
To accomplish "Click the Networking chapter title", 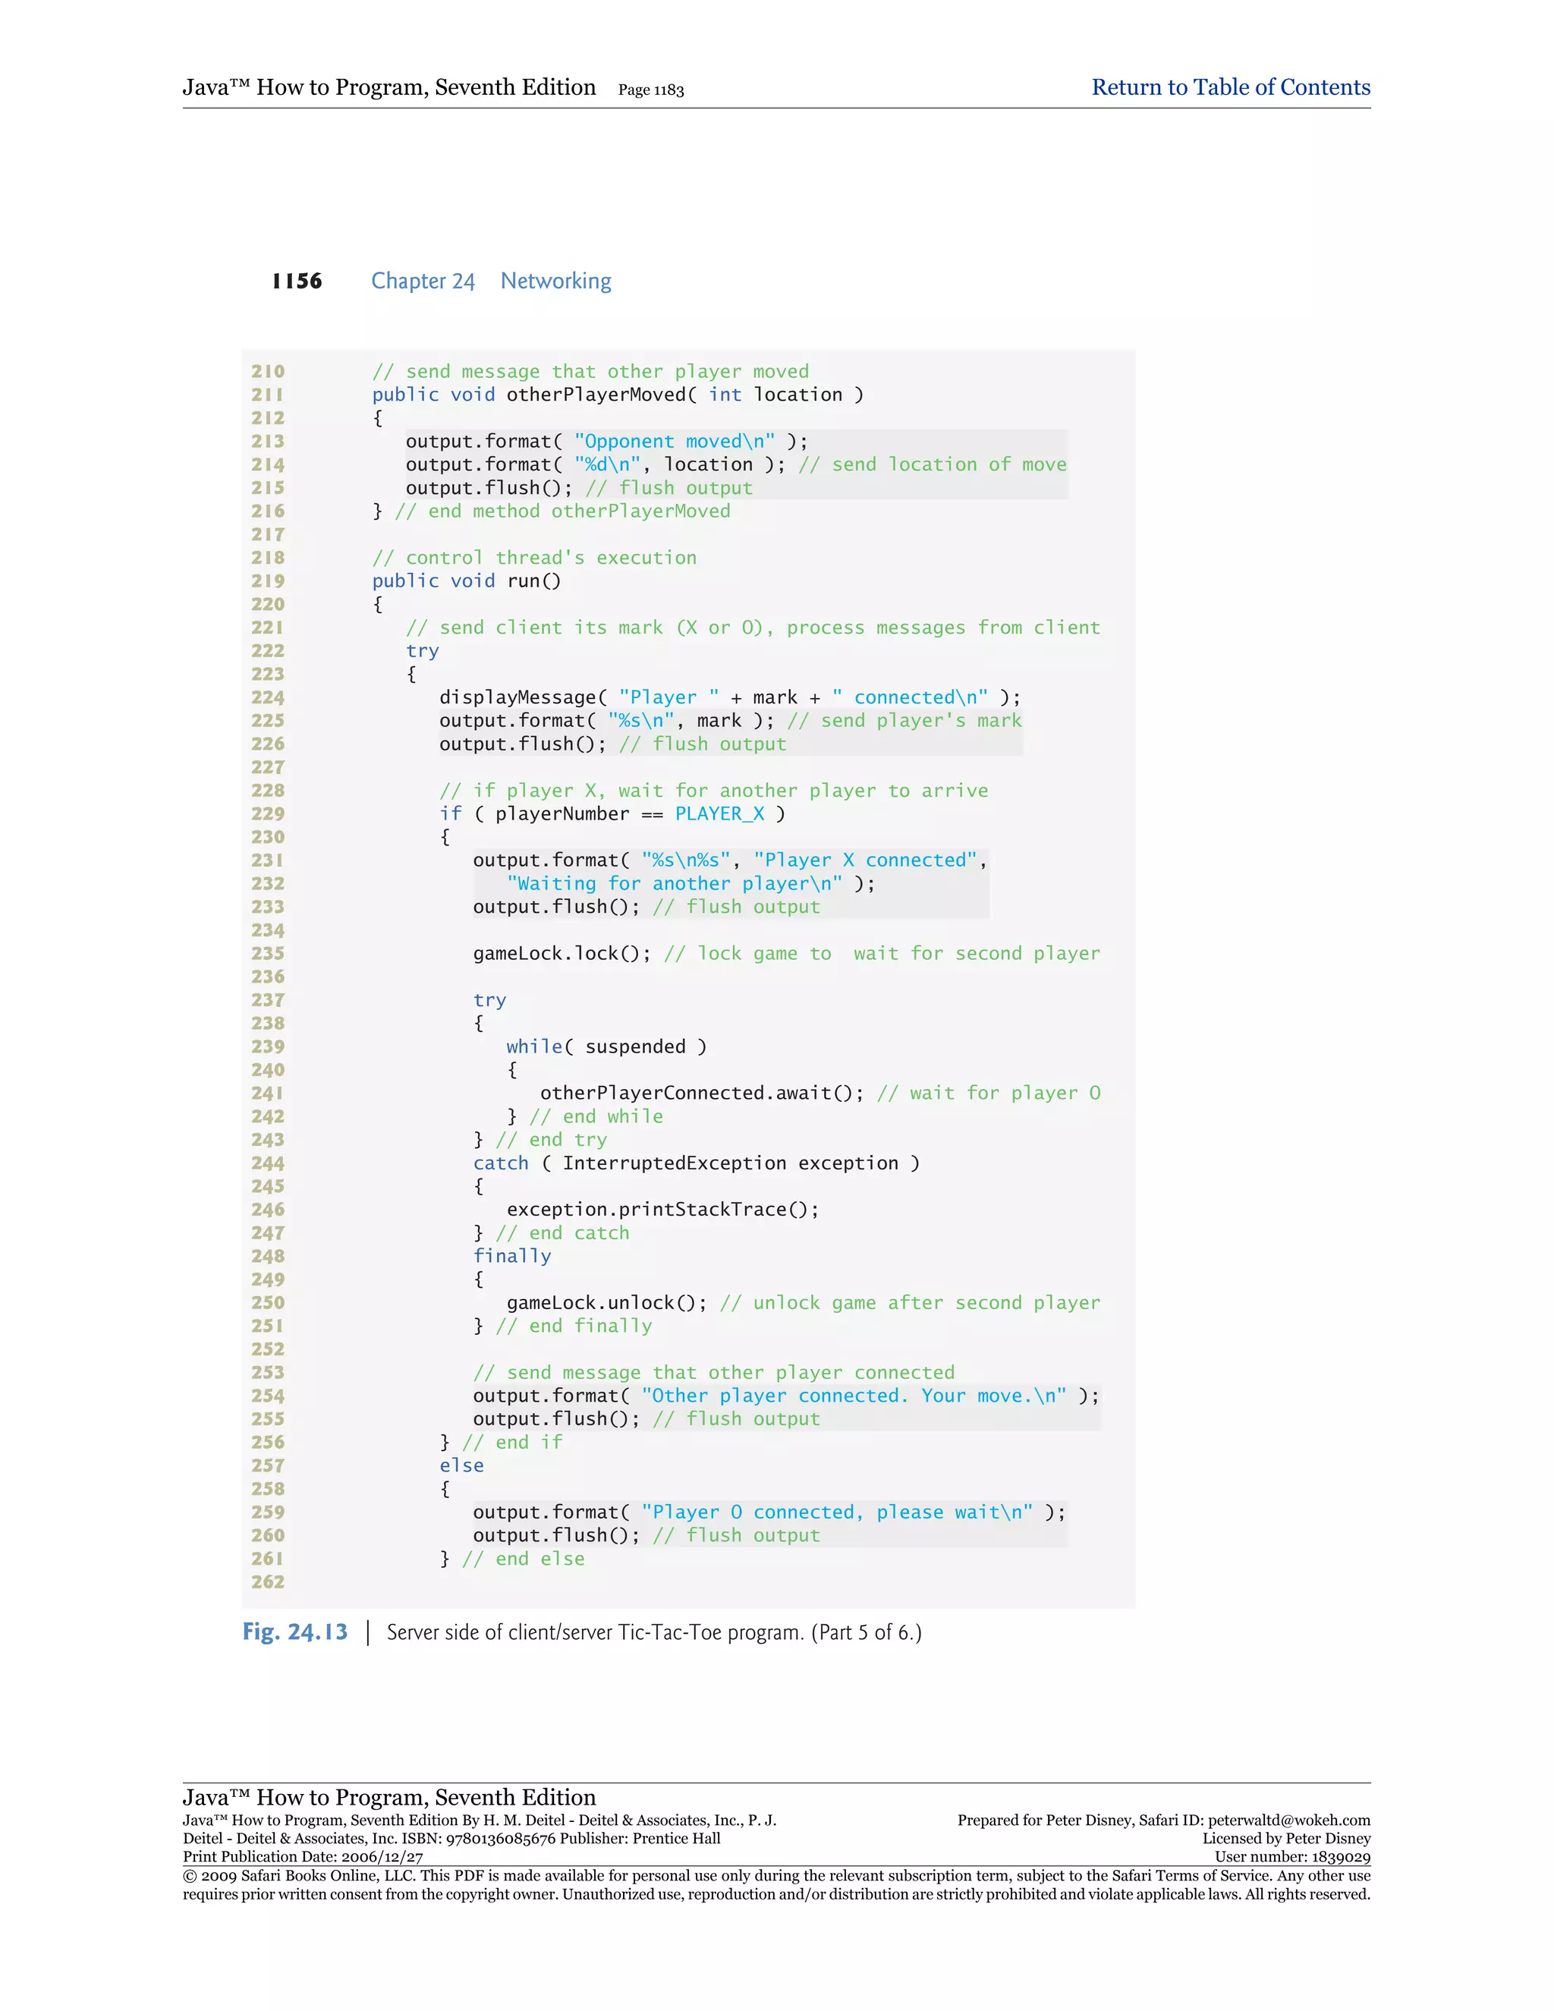I will pos(555,281).
